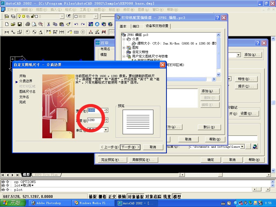Open the 编辑 (Edit) menu

[27, 10]
